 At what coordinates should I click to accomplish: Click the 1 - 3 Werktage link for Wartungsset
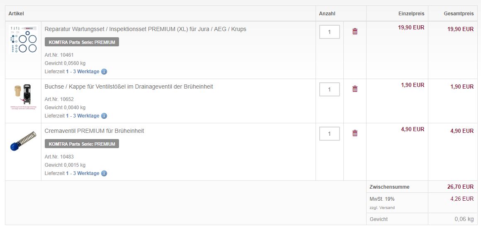point(83,72)
